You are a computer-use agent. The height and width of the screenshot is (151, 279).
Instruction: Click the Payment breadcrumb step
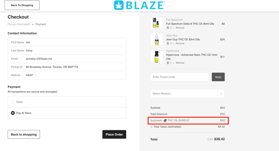41,24
